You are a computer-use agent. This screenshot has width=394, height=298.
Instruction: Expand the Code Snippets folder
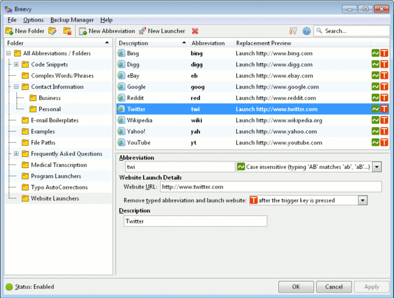(x=16, y=65)
